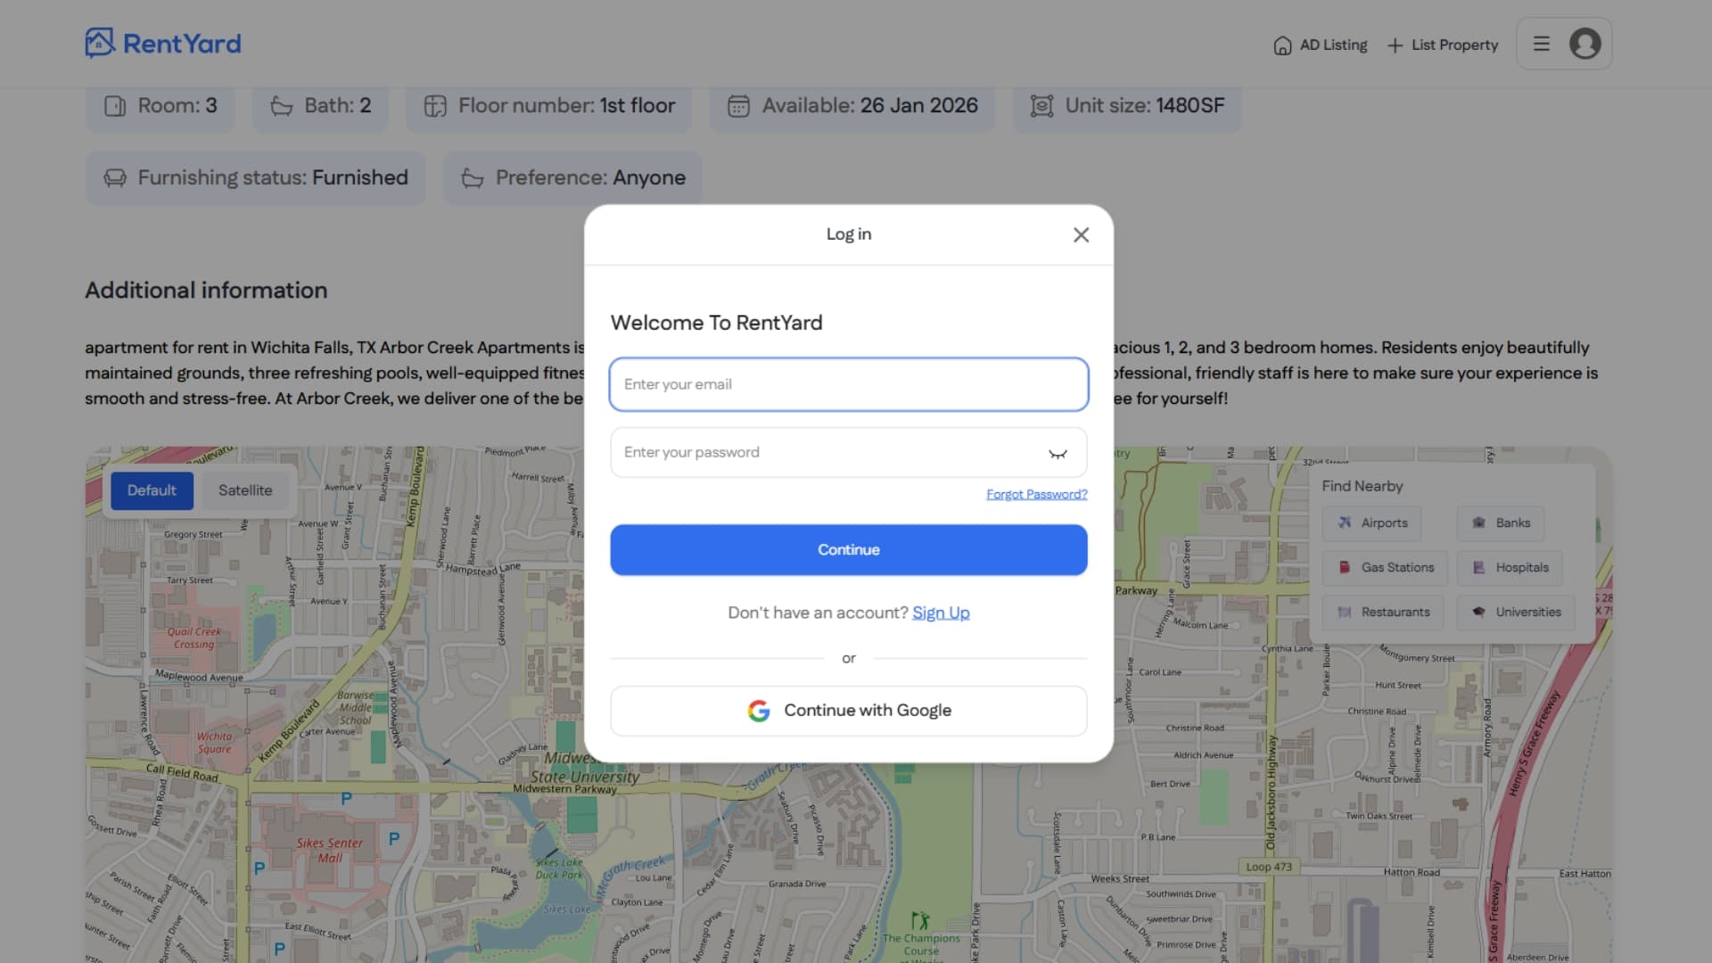Click the Furnishing status sofa icon

[115, 178]
